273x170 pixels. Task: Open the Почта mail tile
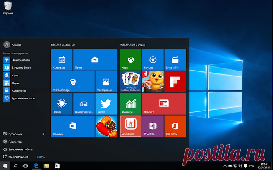tap(95, 59)
